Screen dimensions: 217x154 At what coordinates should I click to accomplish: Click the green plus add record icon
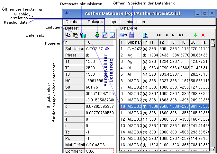(x=195, y=35)
